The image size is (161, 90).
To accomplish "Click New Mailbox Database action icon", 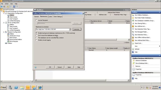I will [133, 15].
